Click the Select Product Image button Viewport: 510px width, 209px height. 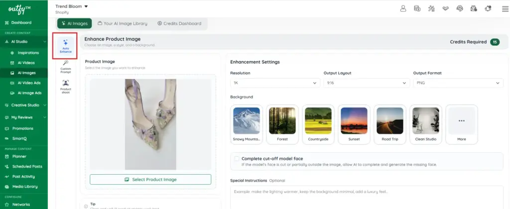pyautogui.click(x=150, y=180)
